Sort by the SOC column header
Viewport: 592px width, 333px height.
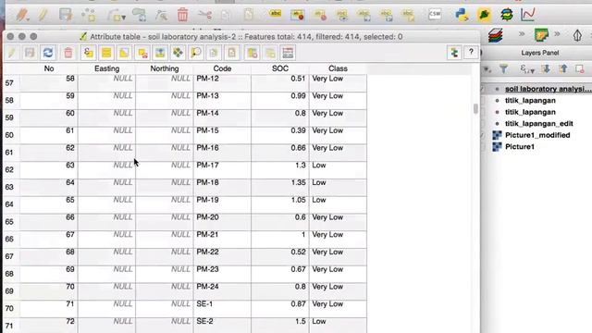click(x=280, y=68)
